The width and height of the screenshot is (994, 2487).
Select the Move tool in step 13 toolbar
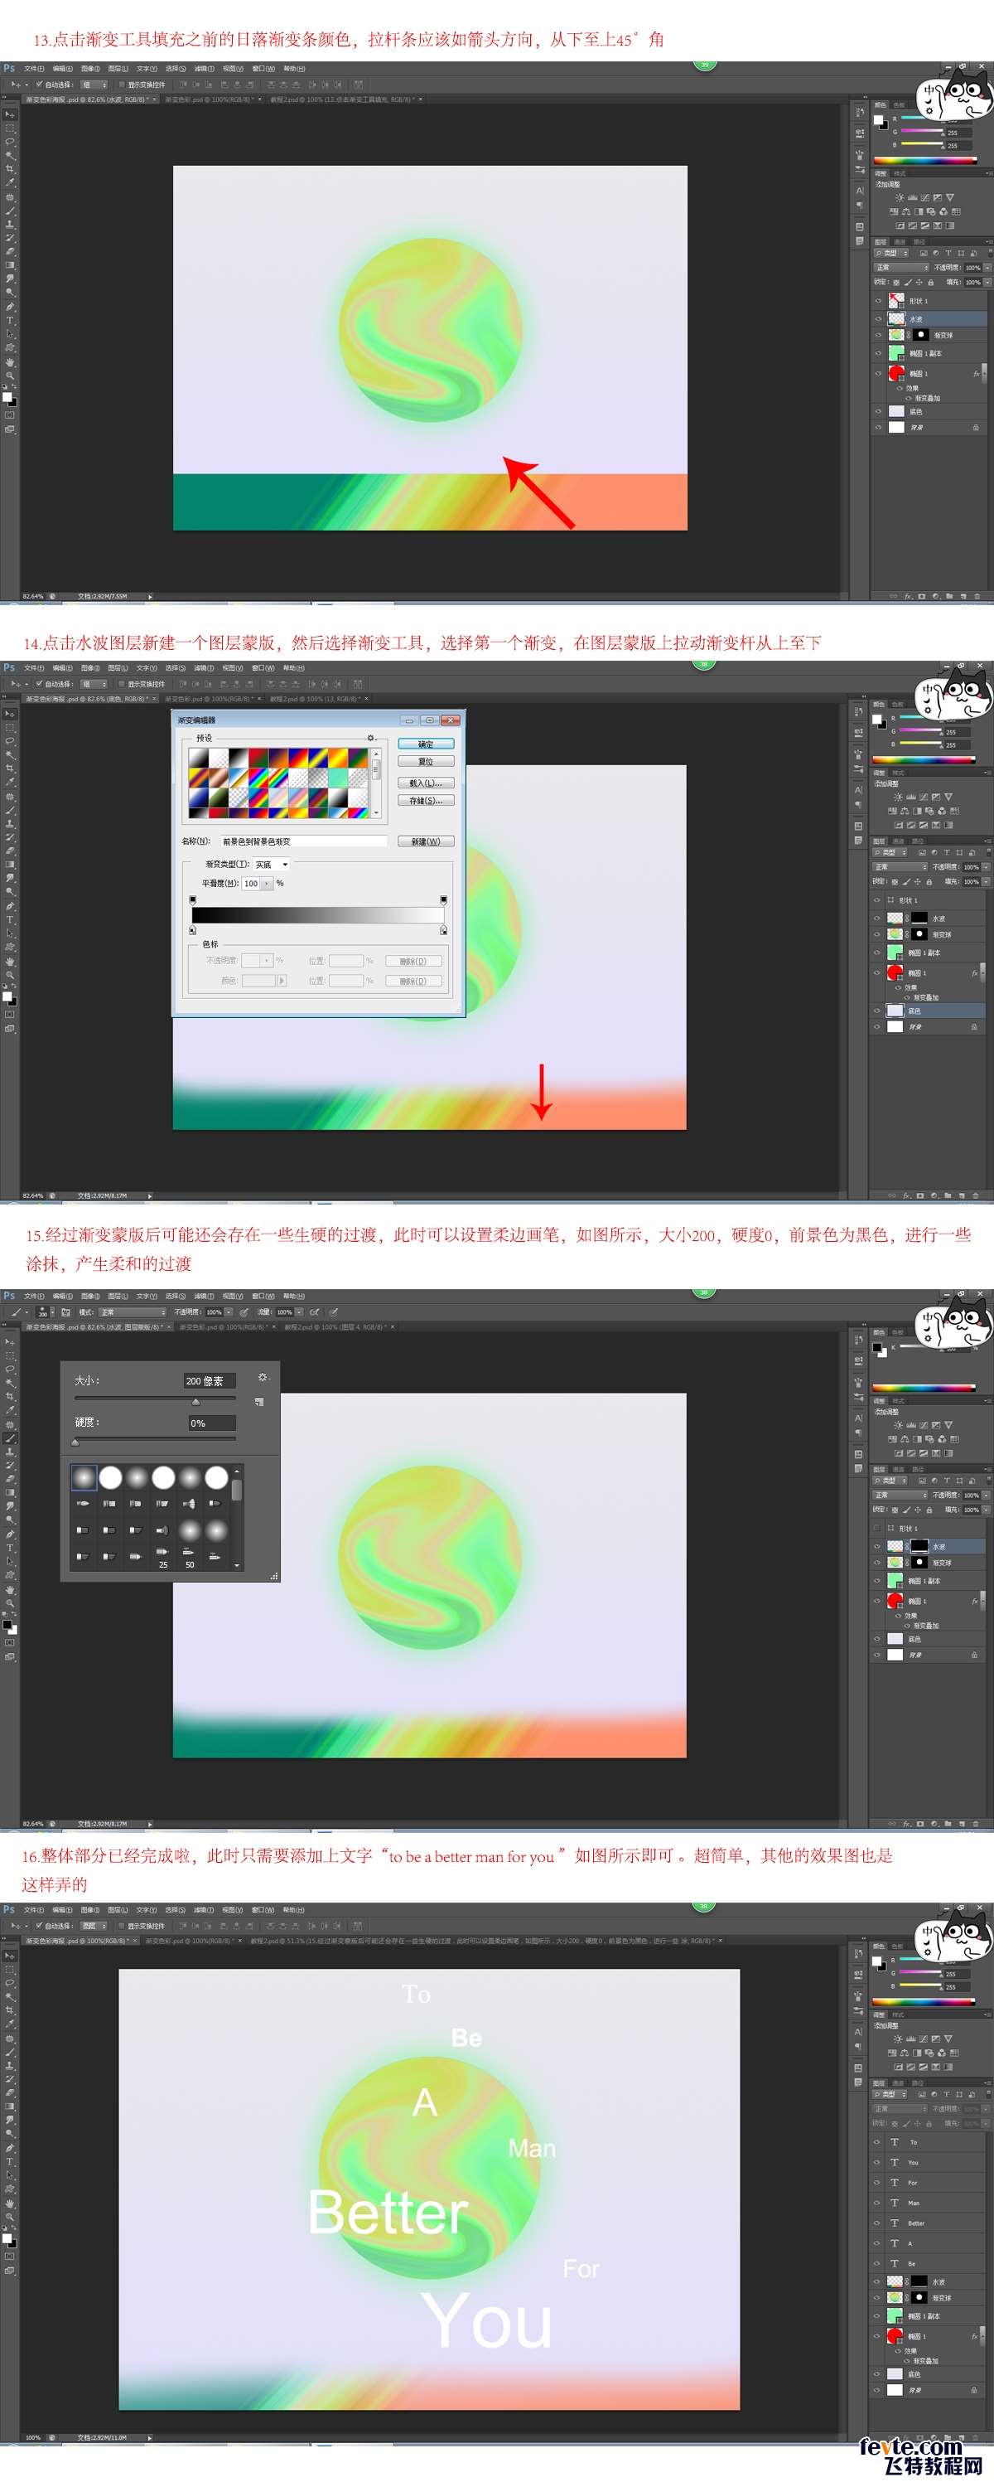click(10, 115)
